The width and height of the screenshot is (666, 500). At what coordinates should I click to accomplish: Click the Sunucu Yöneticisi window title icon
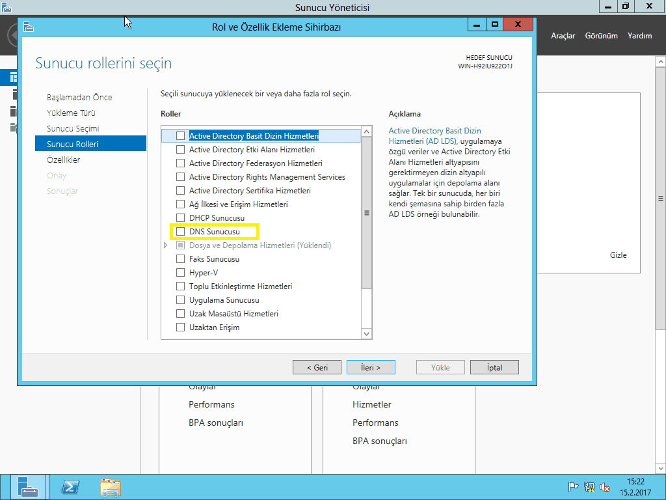7,7
